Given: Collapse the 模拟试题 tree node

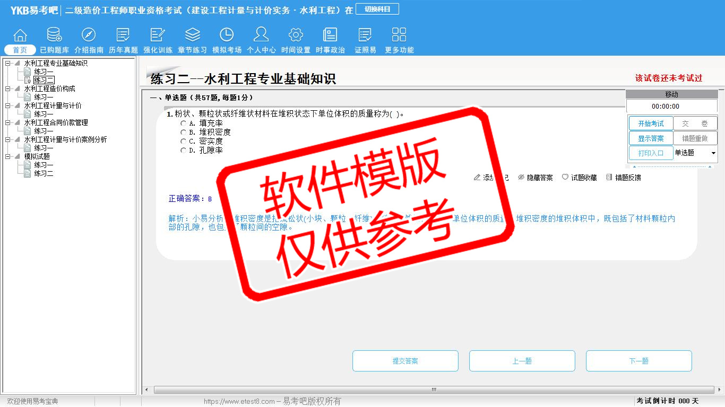Looking at the screenshot, I should click(8, 157).
